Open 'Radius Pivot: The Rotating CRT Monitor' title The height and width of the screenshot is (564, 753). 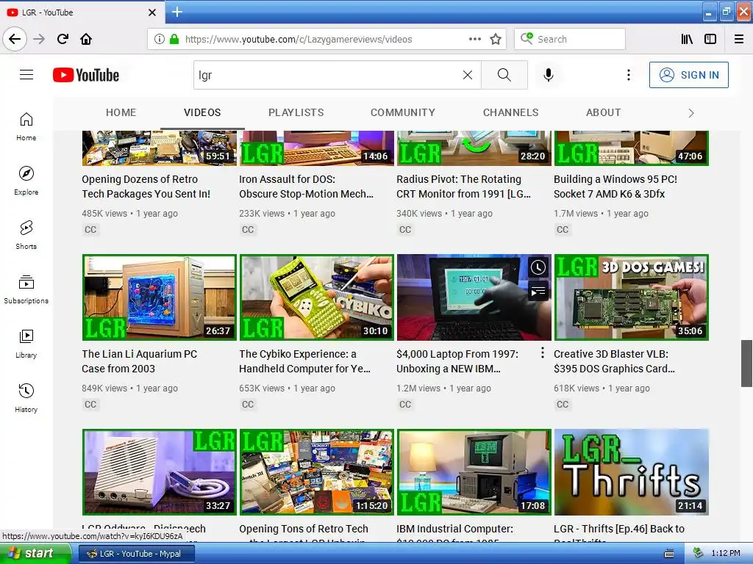[463, 187]
